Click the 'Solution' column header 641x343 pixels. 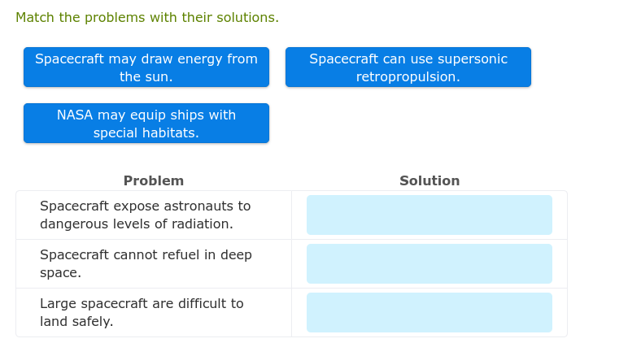tap(430, 180)
